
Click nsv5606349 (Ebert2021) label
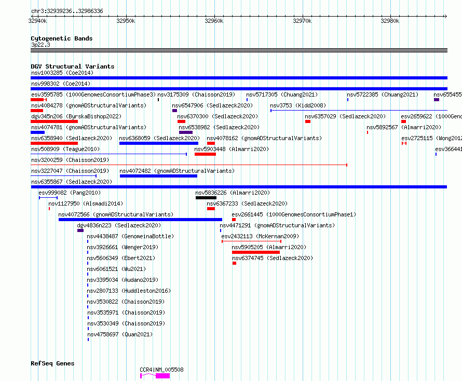[x=121, y=258]
